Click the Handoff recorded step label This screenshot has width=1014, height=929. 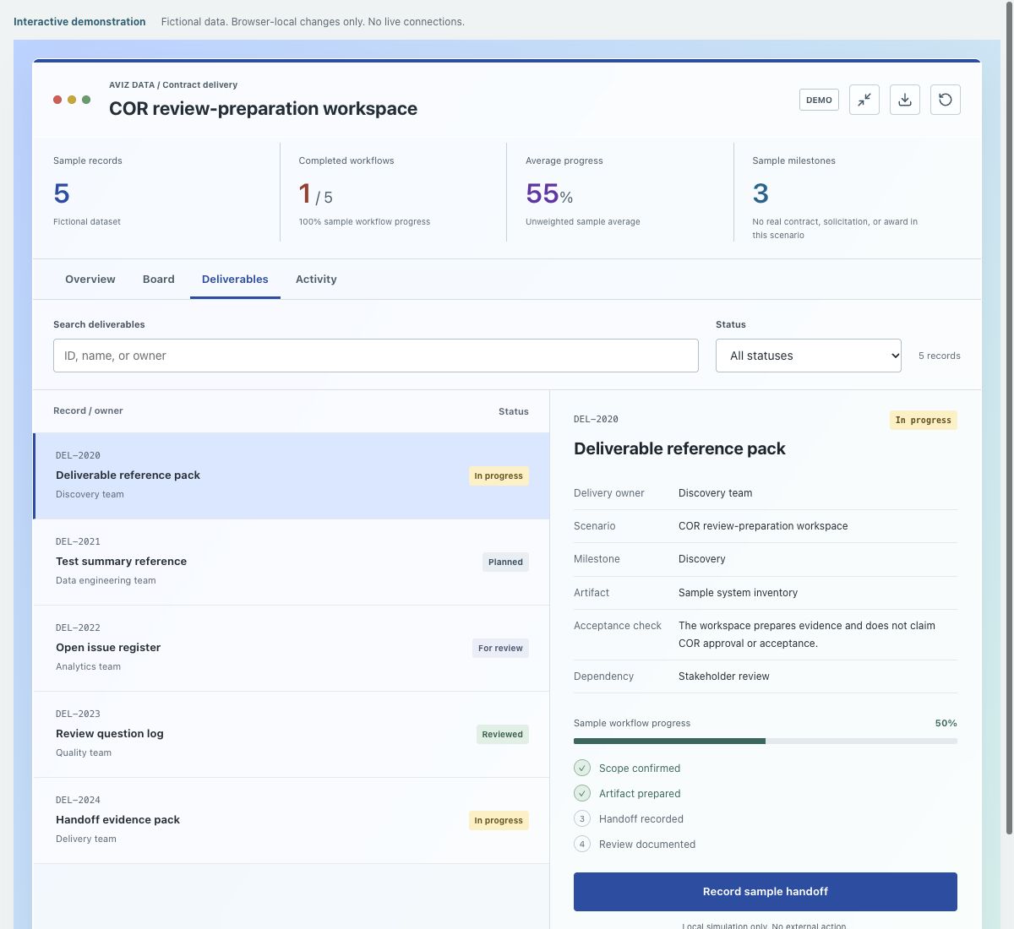(x=641, y=819)
